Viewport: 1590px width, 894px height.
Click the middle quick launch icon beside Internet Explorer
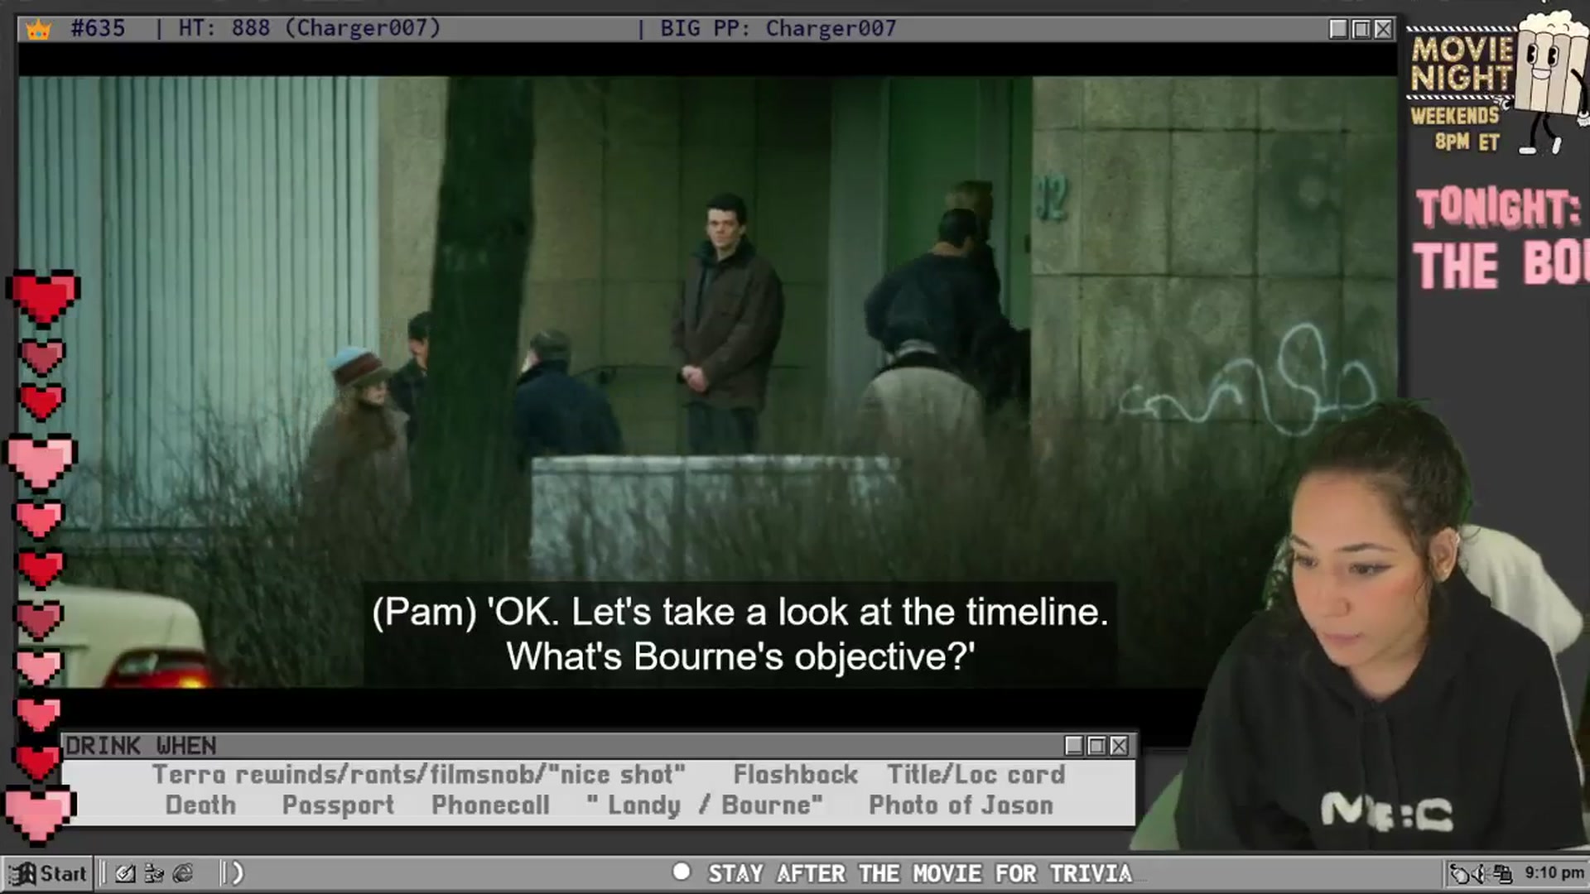[154, 873]
